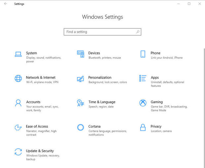Select the Phone icon

[143, 54]
